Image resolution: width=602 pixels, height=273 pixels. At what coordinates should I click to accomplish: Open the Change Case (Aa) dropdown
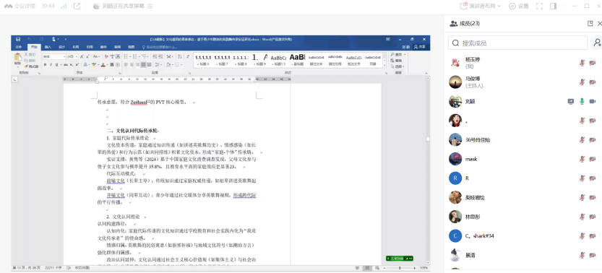coord(96,56)
